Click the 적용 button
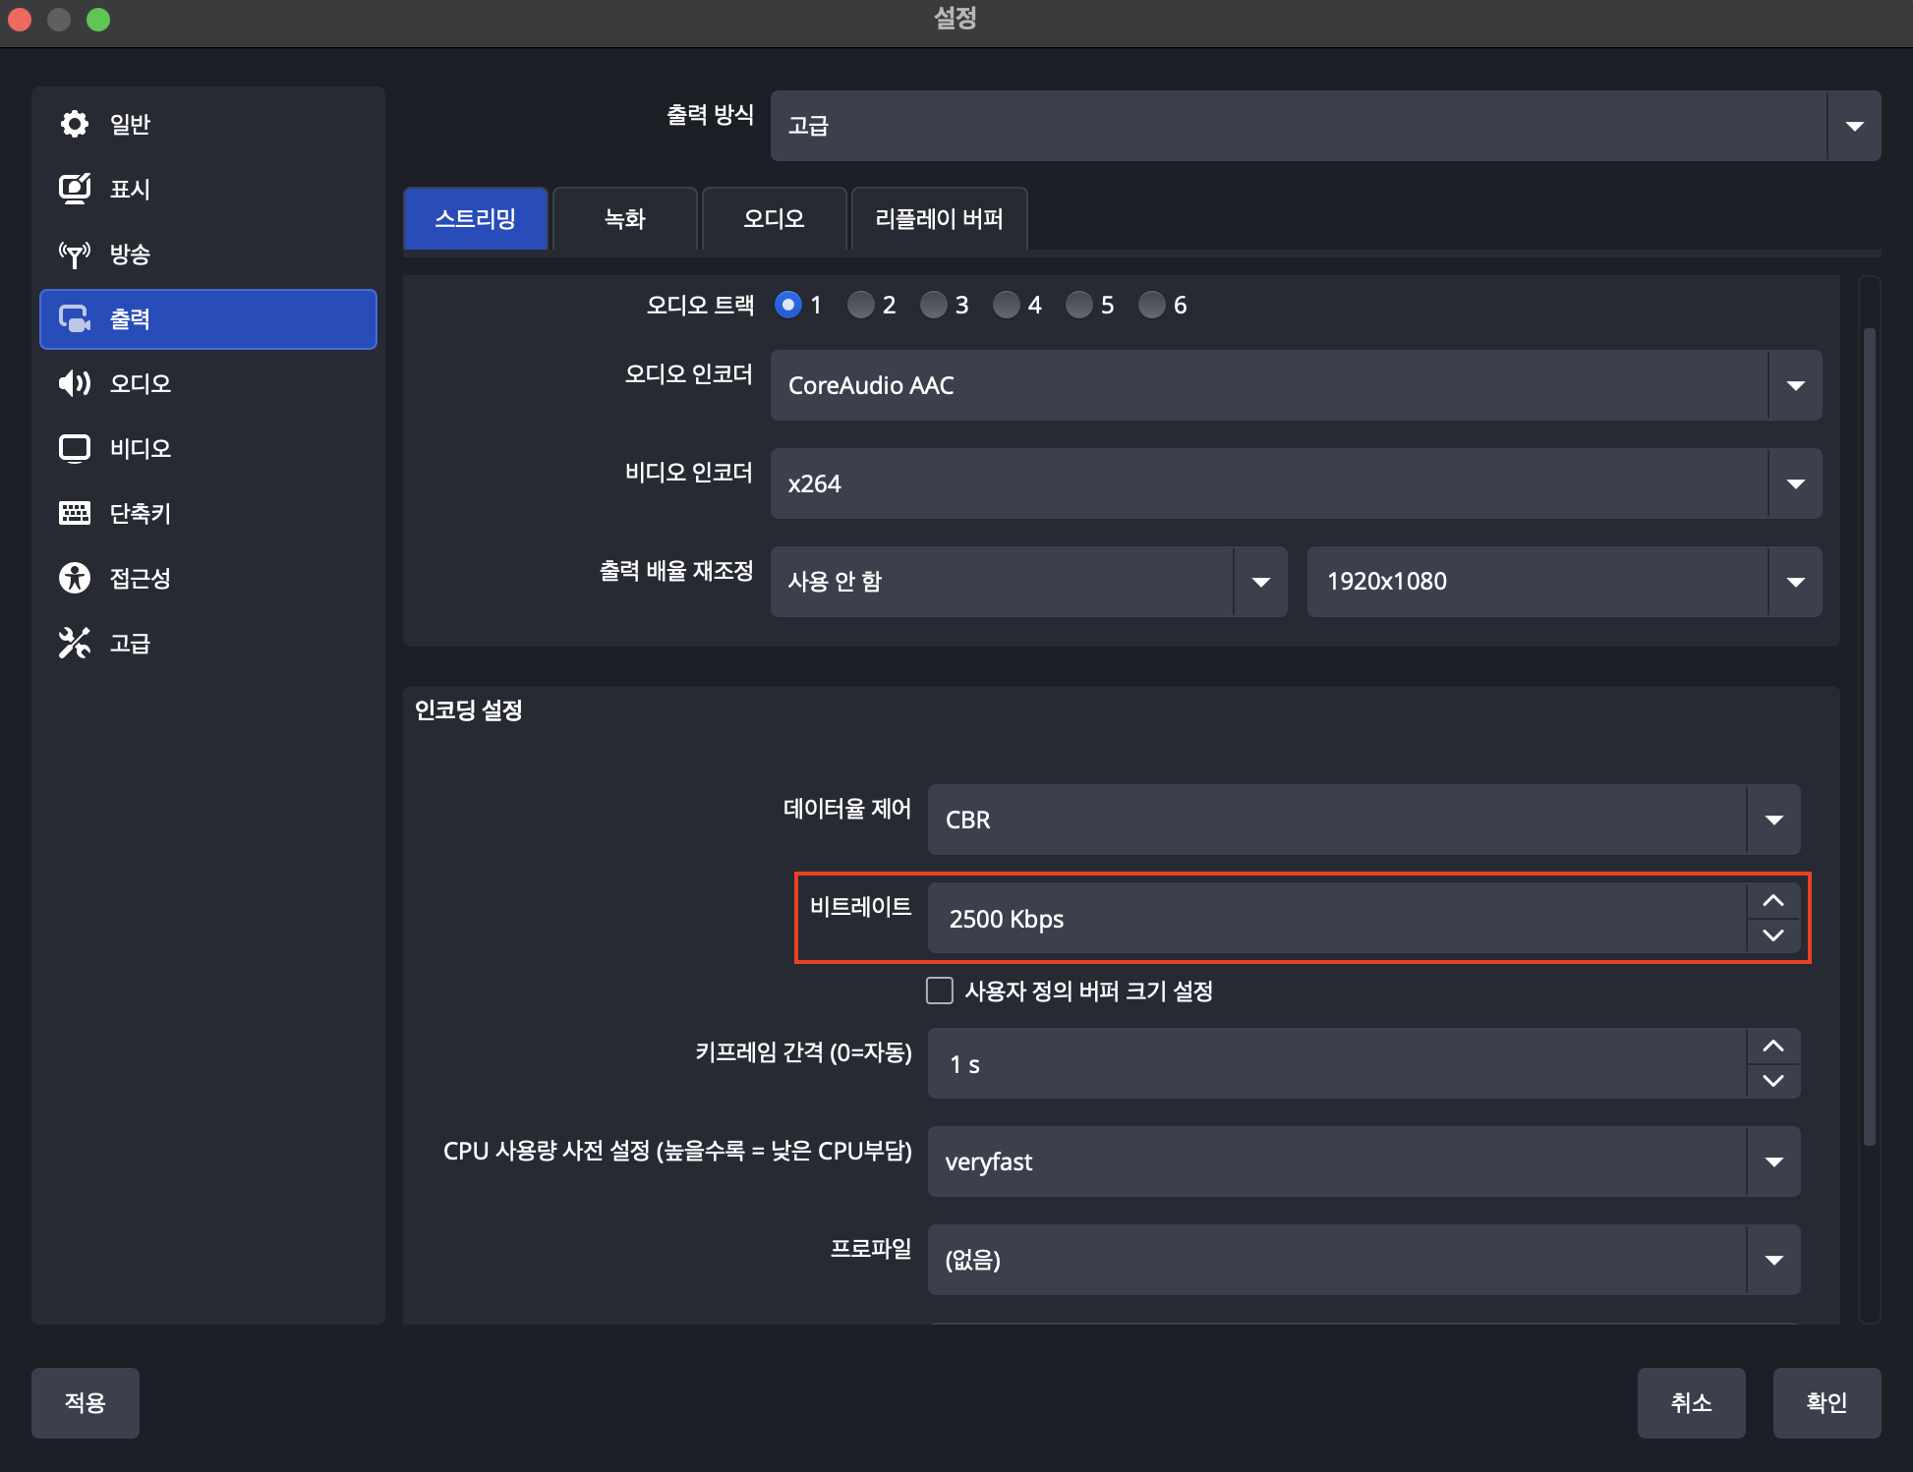This screenshot has width=1913, height=1472. [85, 1402]
